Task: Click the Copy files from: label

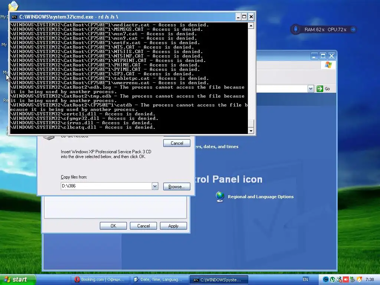Action: click(74, 177)
